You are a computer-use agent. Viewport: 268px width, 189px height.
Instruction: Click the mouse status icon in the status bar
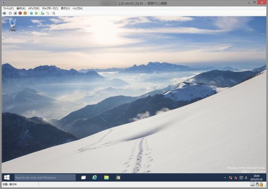pos(257,185)
